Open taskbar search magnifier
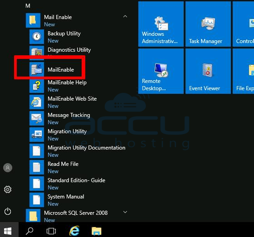This screenshot has width=254, height=237. pos(29,231)
